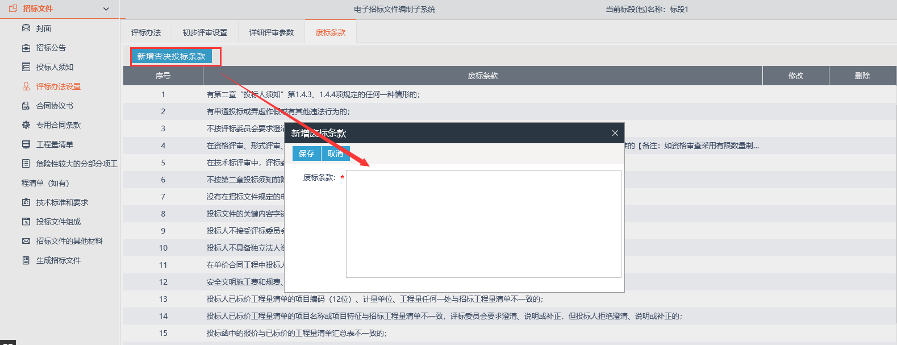Close the 新增废标条款 dialog
The height and width of the screenshot is (345, 897).
click(x=615, y=133)
